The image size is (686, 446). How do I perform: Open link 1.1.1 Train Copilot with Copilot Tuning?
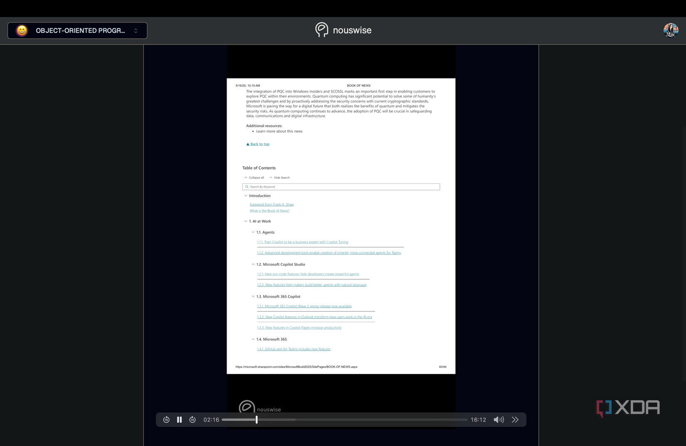(302, 242)
